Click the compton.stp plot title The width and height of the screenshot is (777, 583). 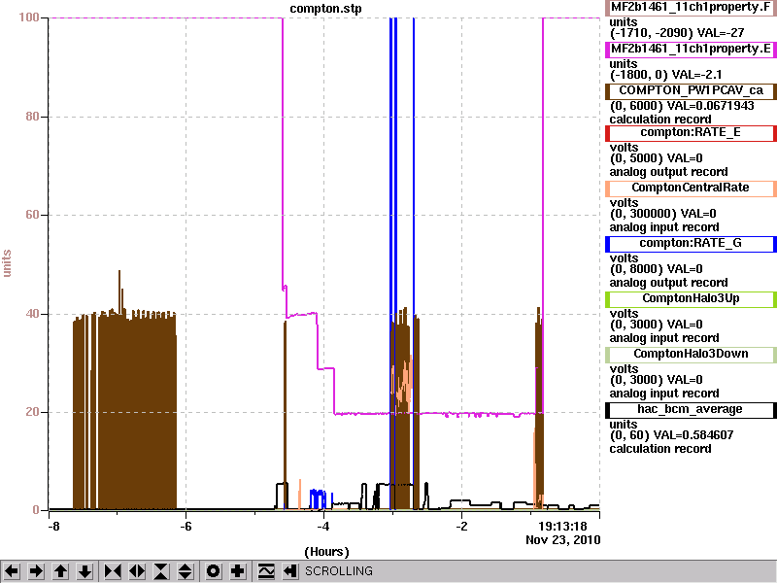click(x=325, y=9)
